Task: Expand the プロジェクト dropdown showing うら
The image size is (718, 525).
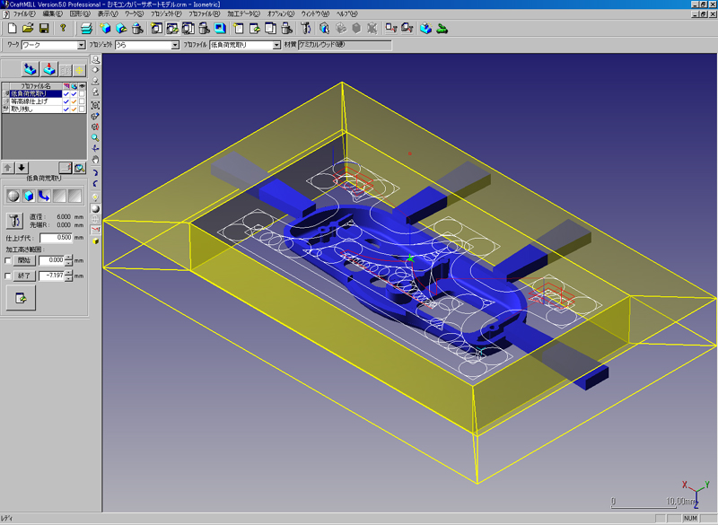Action: [x=175, y=45]
